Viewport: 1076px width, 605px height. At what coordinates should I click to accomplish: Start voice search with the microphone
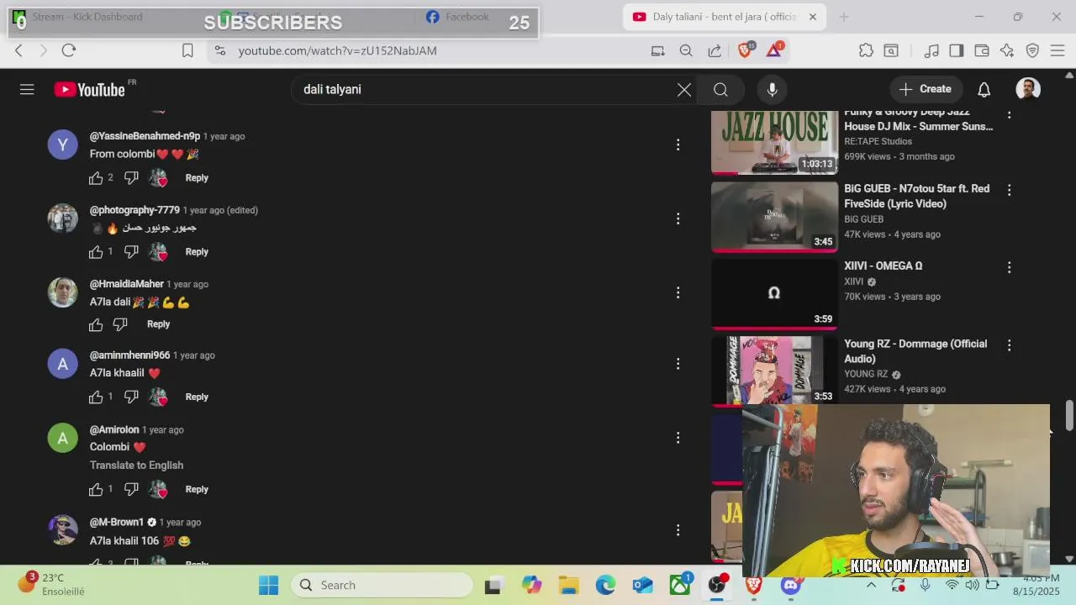tap(772, 89)
